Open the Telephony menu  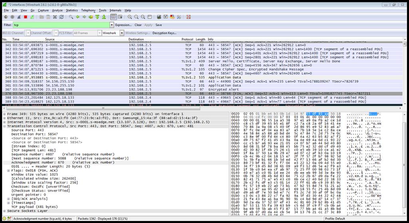coord(88,10)
